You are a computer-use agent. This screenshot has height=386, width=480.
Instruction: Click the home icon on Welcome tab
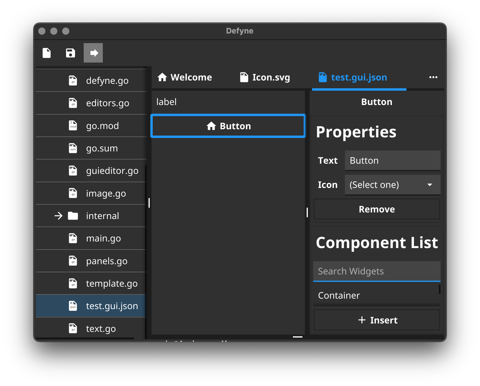coord(162,77)
